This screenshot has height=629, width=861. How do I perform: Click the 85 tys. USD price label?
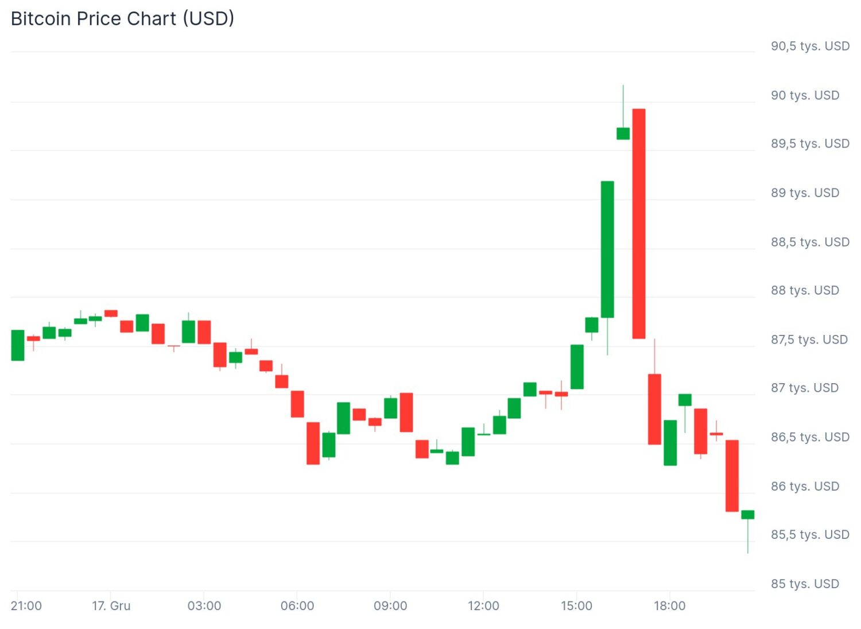[805, 584]
